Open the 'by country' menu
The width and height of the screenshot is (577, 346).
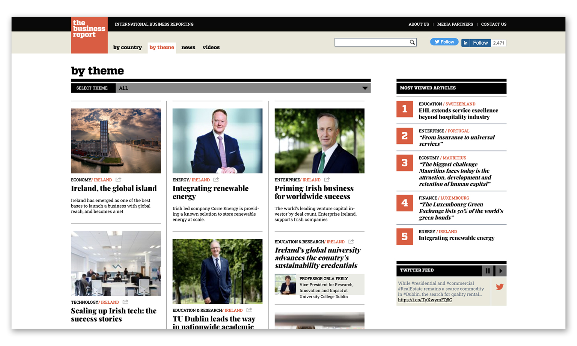(127, 48)
